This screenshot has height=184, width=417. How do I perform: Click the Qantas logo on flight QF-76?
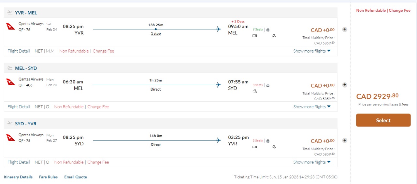[x=11, y=26]
